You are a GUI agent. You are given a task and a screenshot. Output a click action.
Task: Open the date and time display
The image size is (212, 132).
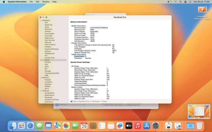(x=201, y=2)
